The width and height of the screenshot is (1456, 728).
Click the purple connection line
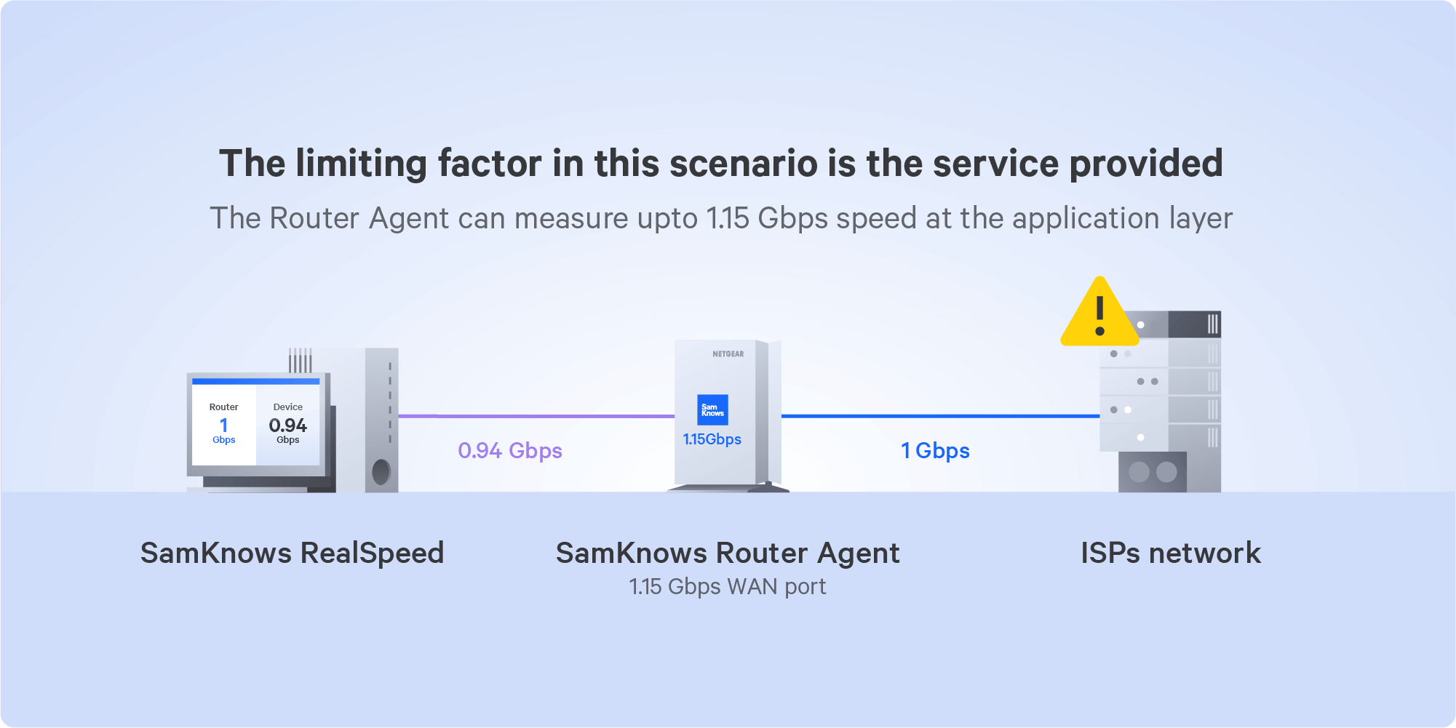click(537, 416)
